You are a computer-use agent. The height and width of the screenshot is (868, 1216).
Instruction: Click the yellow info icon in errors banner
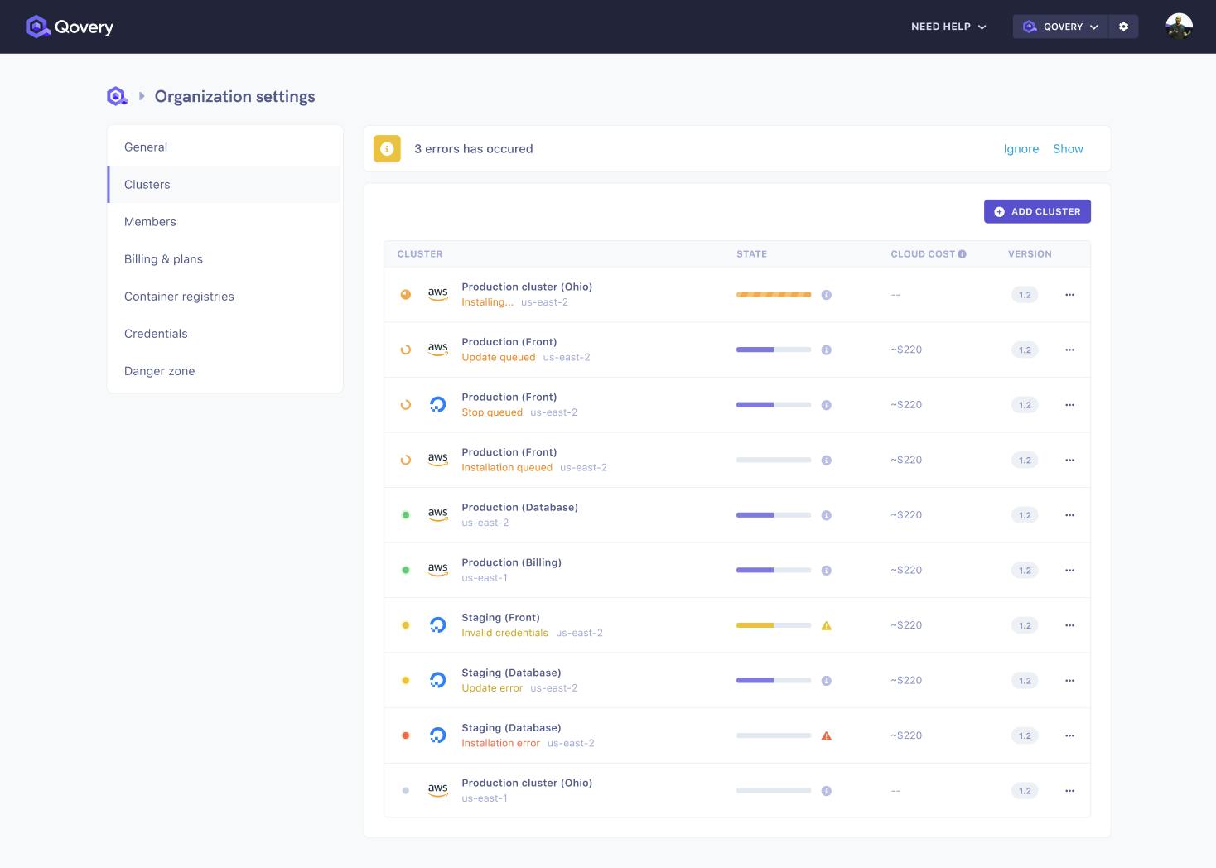(x=387, y=149)
